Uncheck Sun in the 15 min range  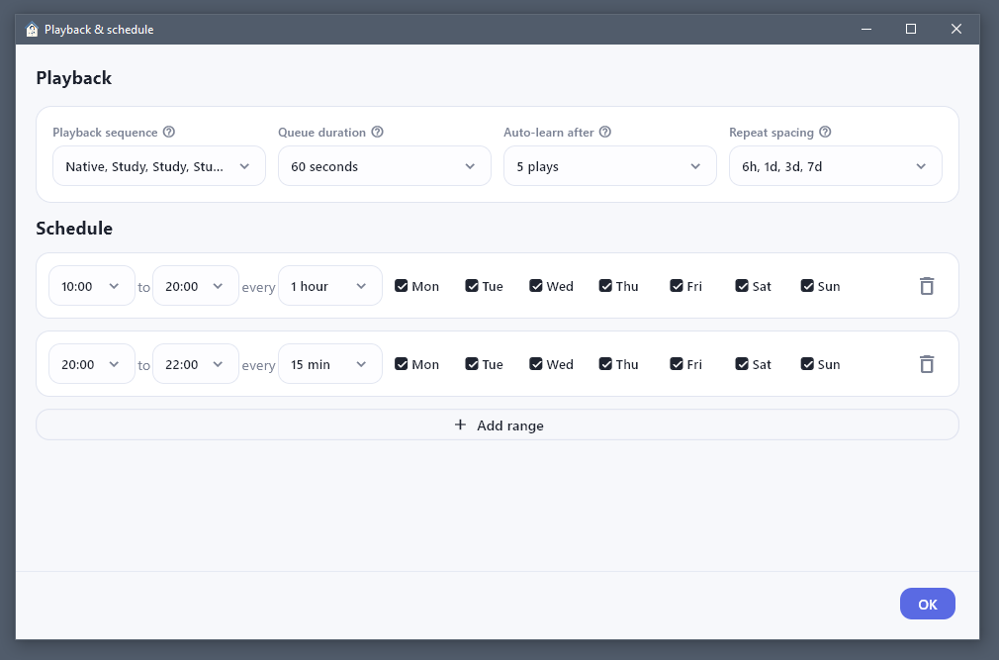[x=807, y=364]
